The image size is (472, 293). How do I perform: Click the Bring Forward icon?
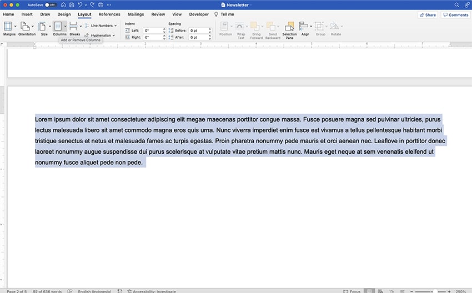pos(255,26)
